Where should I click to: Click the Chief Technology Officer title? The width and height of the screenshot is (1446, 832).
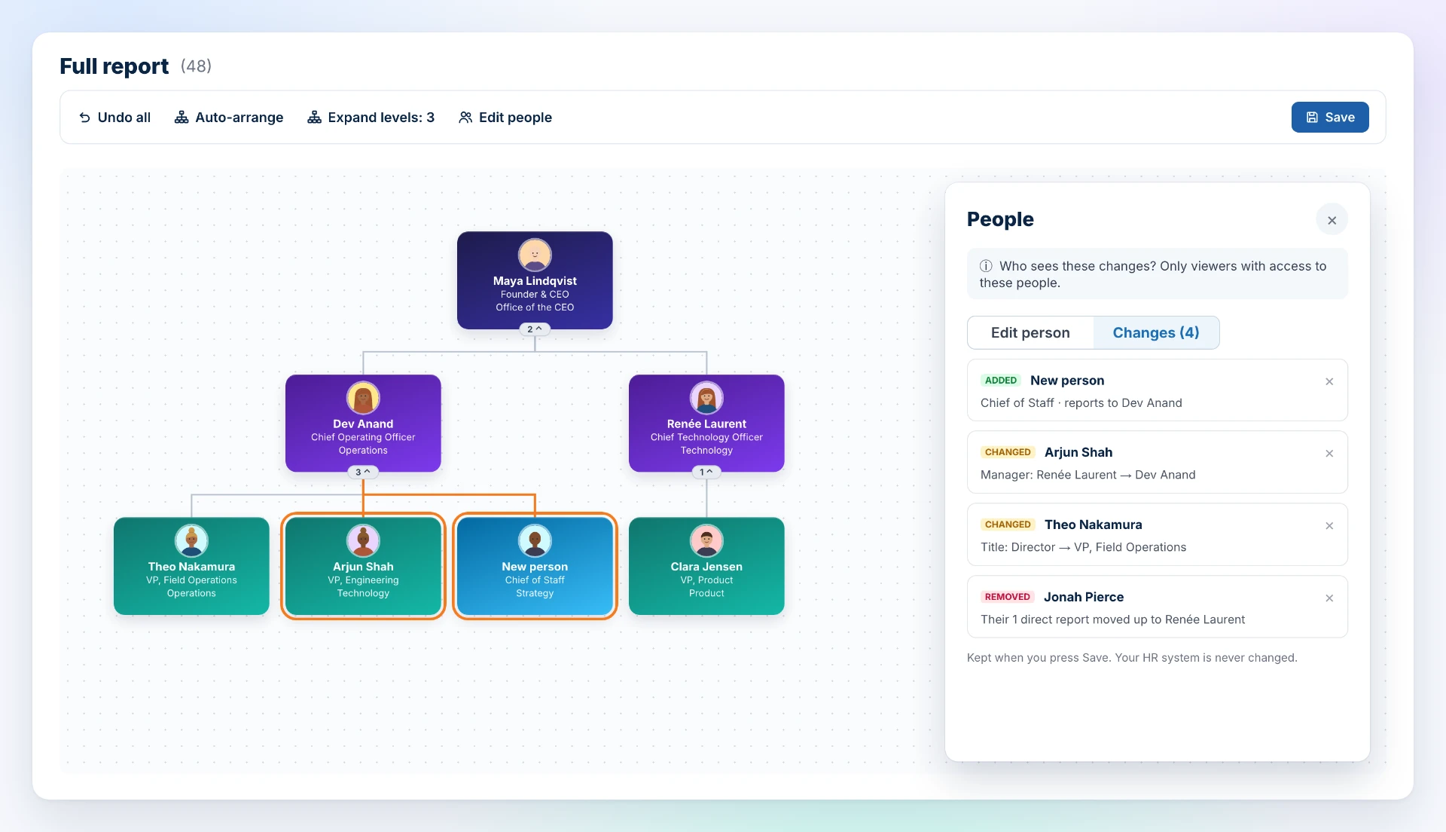point(706,437)
